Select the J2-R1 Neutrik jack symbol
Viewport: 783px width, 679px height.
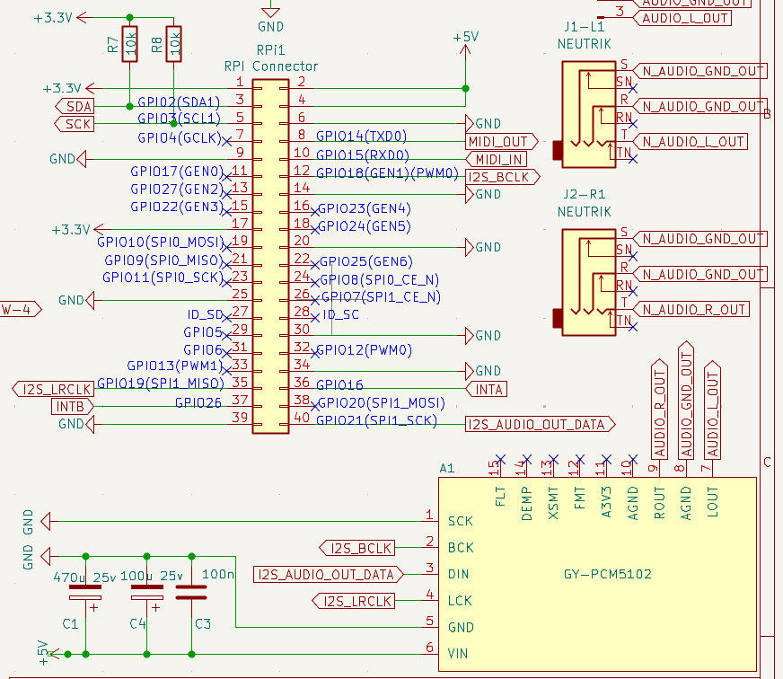click(x=587, y=282)
